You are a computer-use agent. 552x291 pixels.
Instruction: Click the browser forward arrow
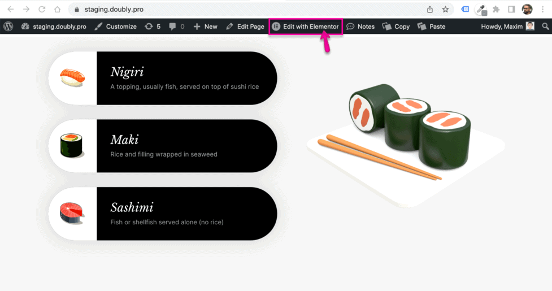(26, 9)
